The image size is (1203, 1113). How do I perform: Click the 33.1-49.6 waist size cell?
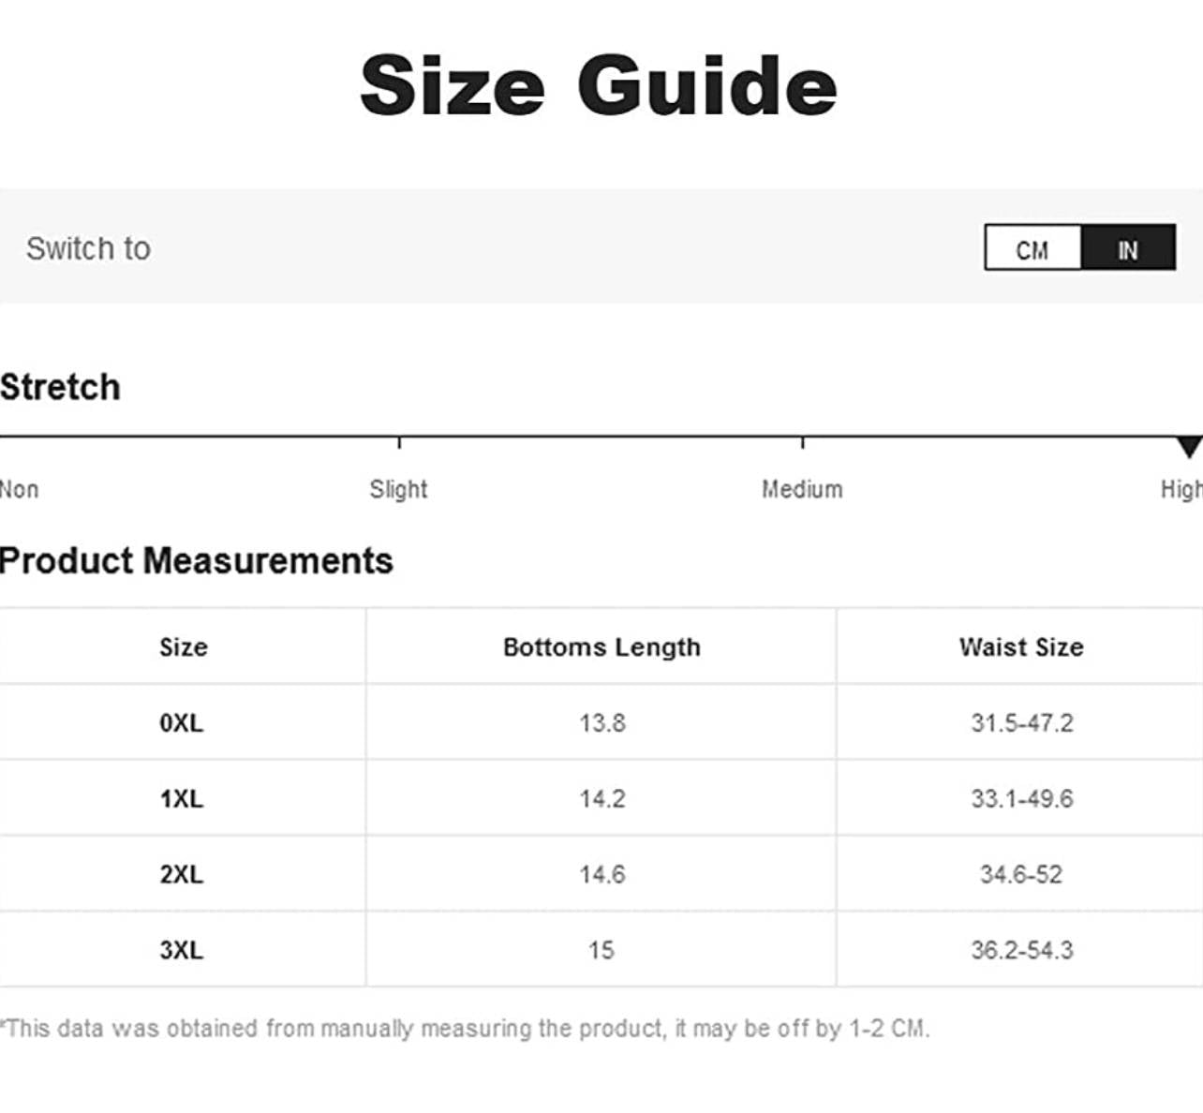1021,799
